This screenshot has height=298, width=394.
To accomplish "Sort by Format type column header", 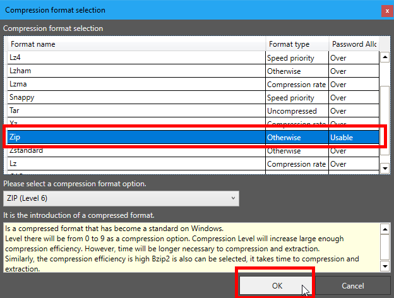I will pyautogui.click(x=297, y=44).
